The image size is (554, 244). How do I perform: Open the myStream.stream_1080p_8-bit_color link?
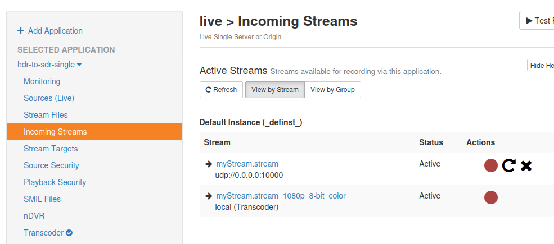[x=281, y=196]
